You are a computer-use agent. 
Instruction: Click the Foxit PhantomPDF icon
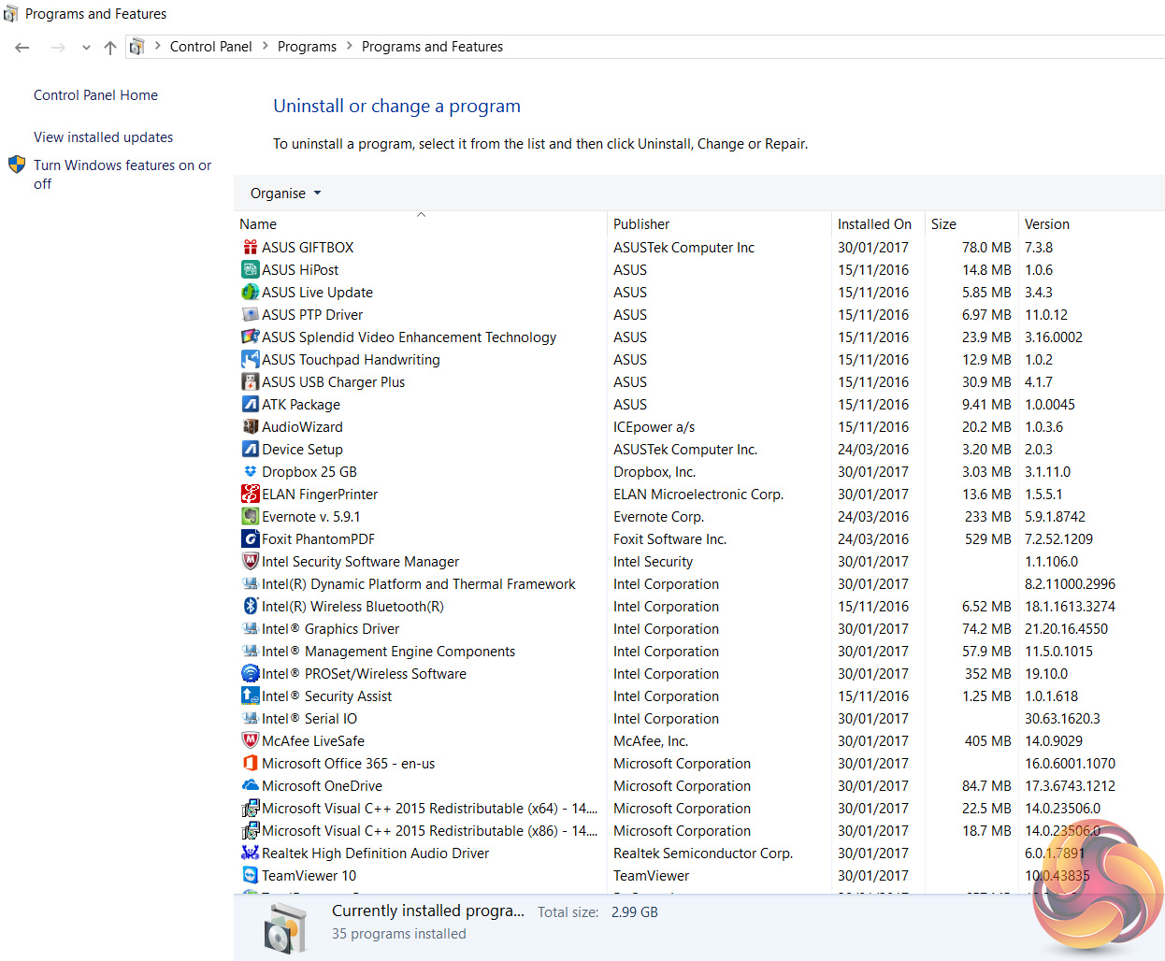point(251,539)
